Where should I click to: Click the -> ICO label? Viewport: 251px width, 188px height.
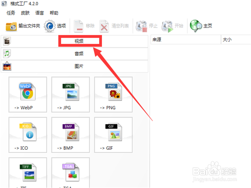21,148
